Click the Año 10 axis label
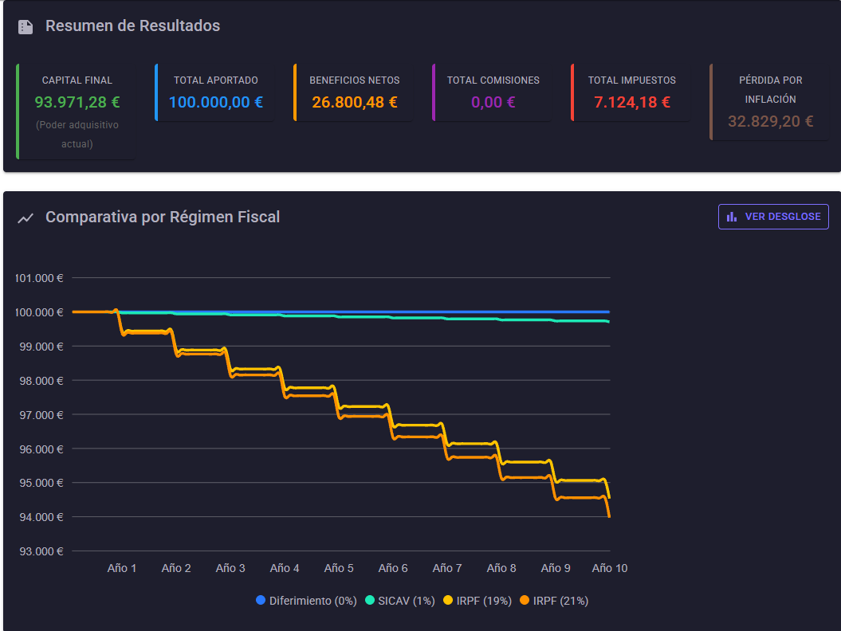The width and height of the screenshot is (841, 631). tap(609, 568)
